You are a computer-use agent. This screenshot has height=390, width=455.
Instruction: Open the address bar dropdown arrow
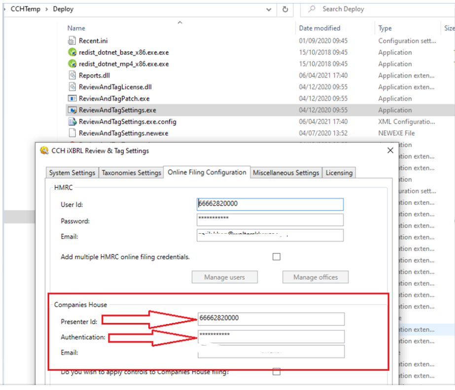pyautogui.click(x=268, y=9)
